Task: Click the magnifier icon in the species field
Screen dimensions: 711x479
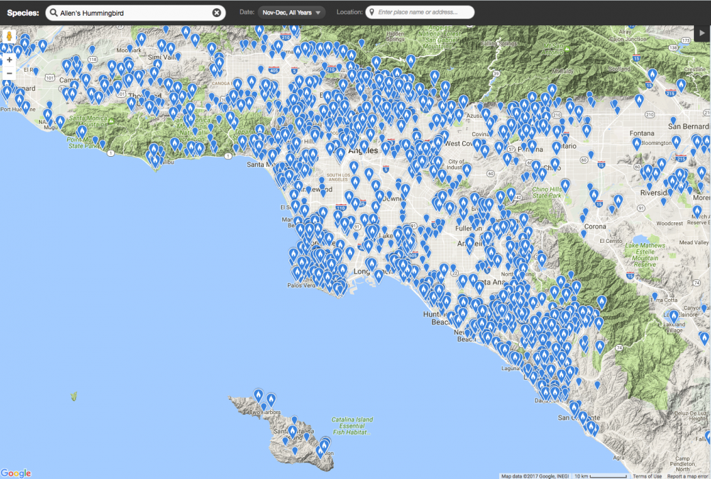Action: coord(53,13)
